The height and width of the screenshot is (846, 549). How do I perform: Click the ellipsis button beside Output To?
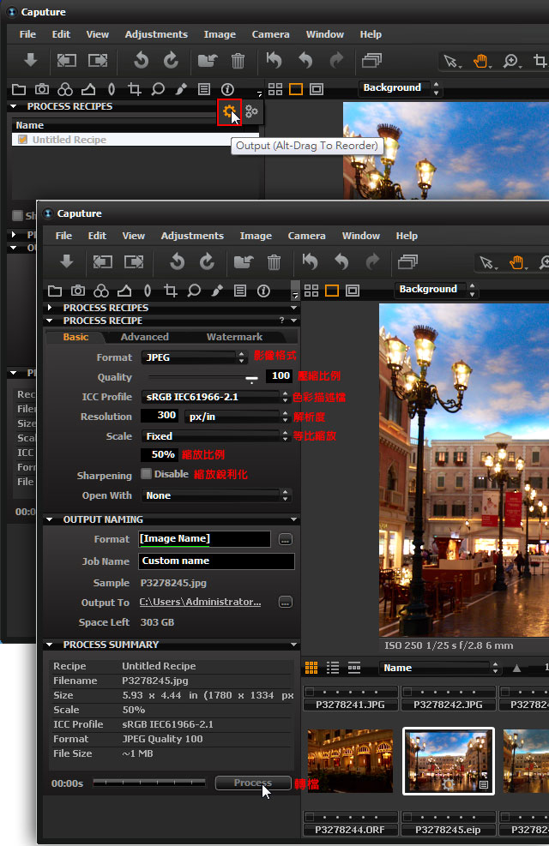pos(286,602)
